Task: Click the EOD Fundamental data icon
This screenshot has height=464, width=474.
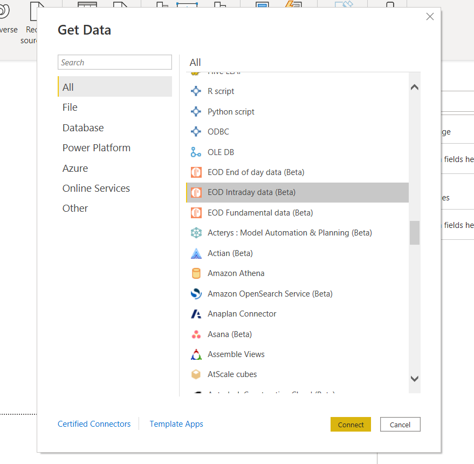Action: coord(196,213)
